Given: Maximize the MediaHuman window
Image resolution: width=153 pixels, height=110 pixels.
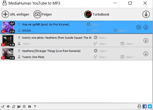Looking at the screenshot, I should click(x=130, y=3).
